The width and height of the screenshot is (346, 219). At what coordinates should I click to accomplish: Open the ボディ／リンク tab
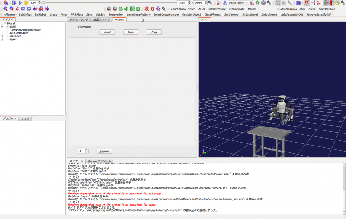(79, 19)
